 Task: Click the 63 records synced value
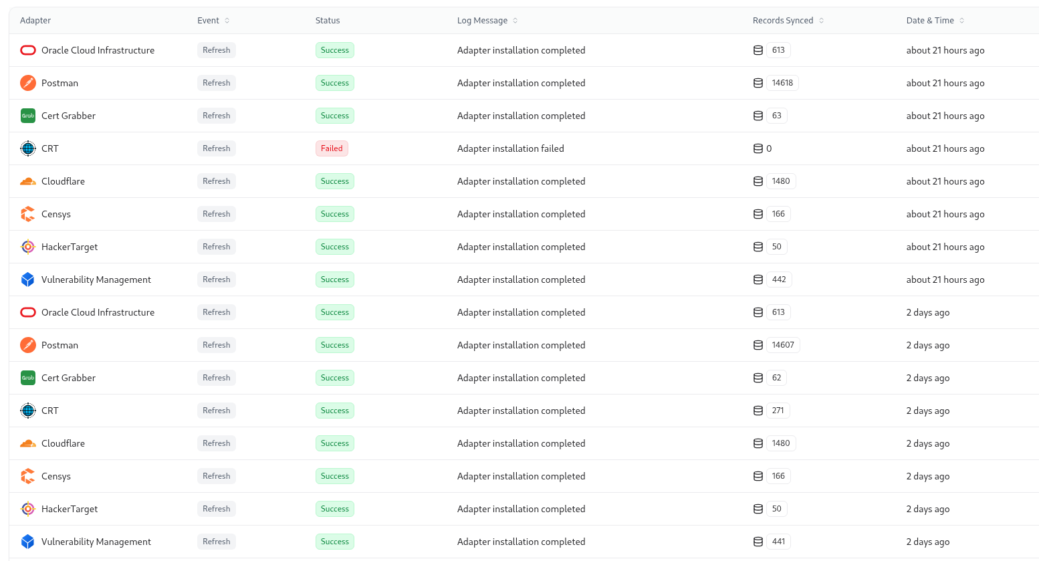click(777, 116)
